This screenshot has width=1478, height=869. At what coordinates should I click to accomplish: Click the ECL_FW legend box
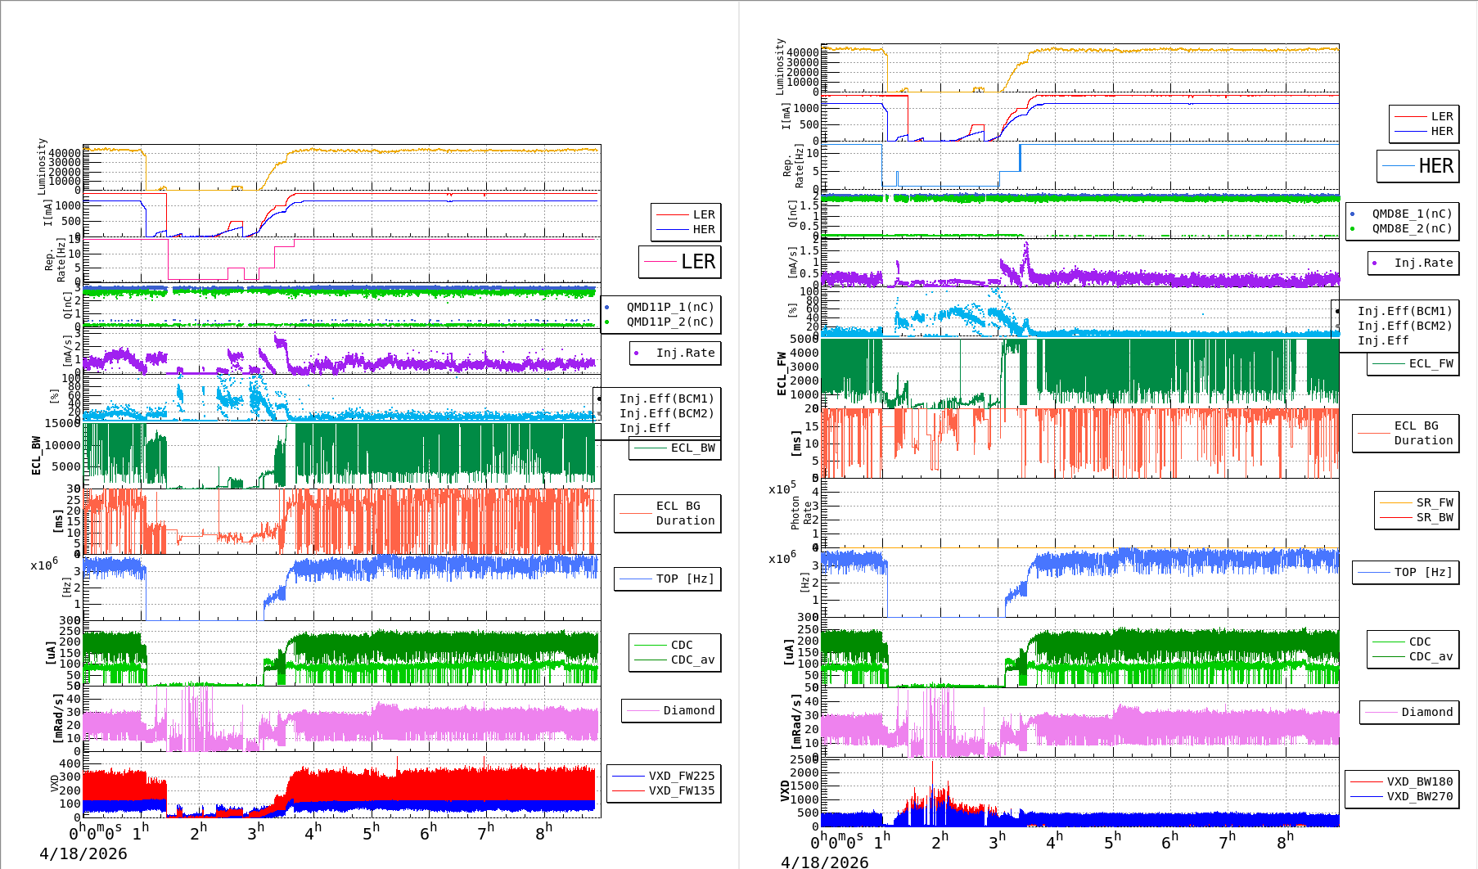tap(1413, 364)
